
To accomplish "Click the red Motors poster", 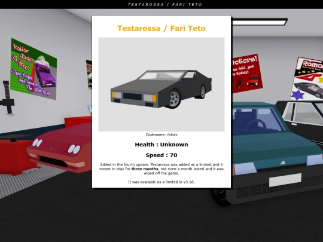I will click(x=247, y=73).
